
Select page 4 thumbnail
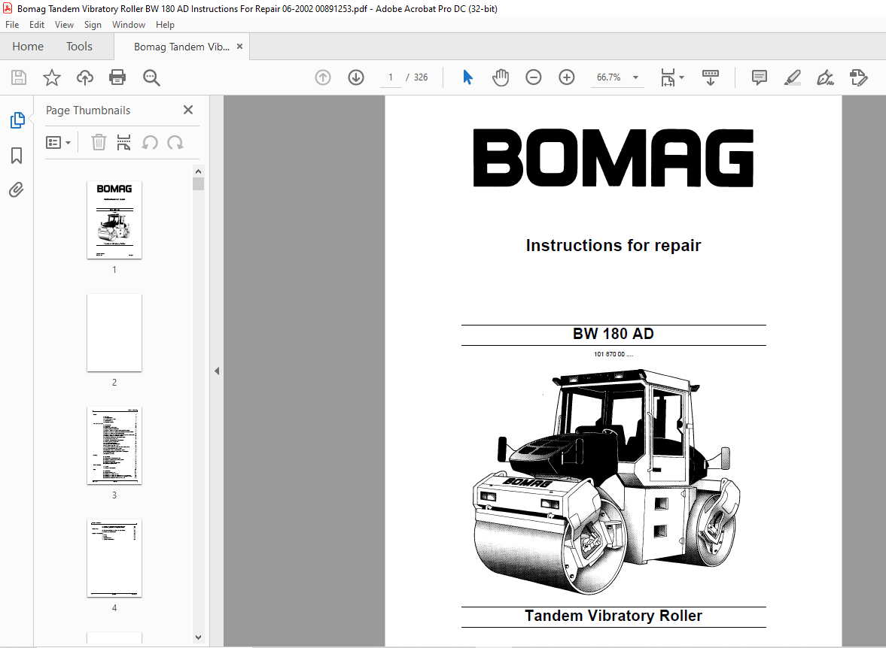tap(114, 559)
